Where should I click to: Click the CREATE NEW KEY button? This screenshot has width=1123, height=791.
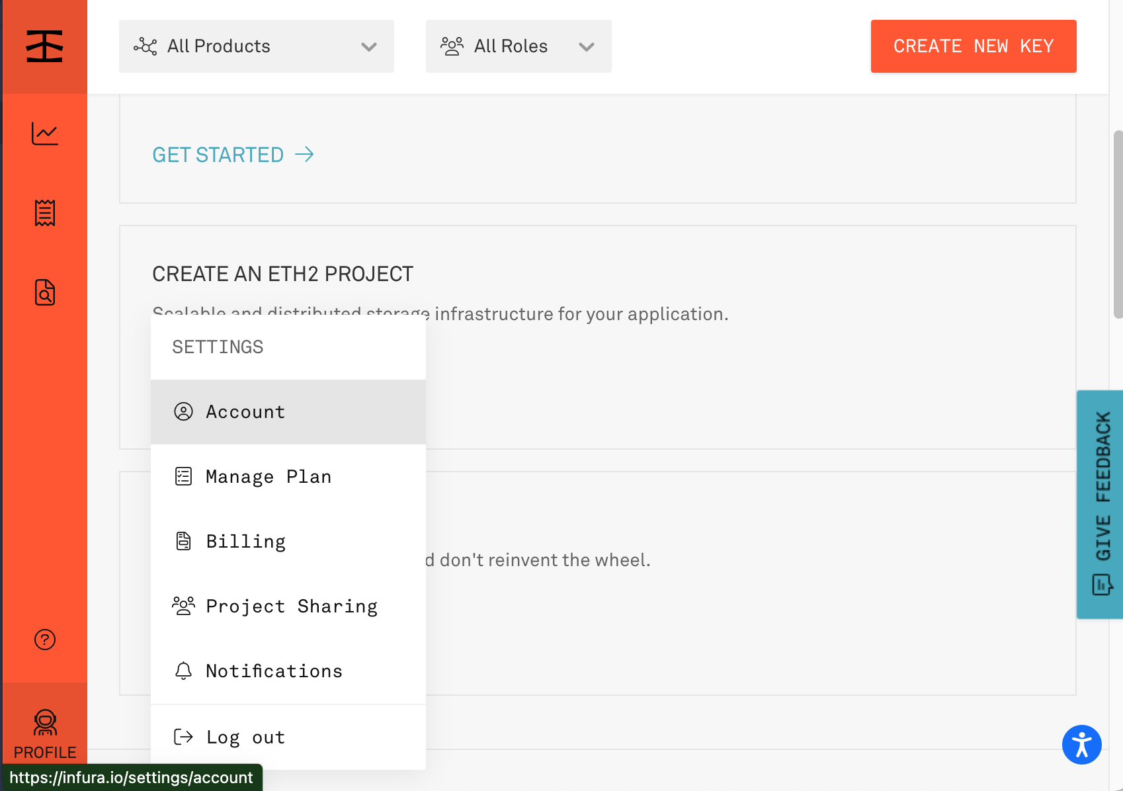(x=974, y=46)
